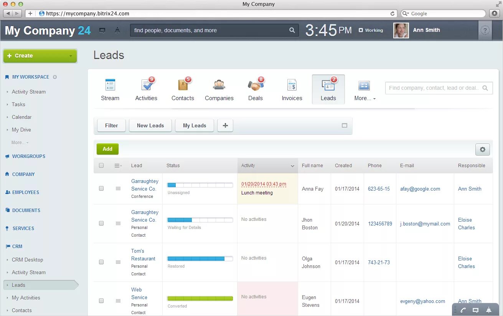The height and width of the screenshot is (316, 503).
Task: Apply the My Leads filter
Action: 195,125
